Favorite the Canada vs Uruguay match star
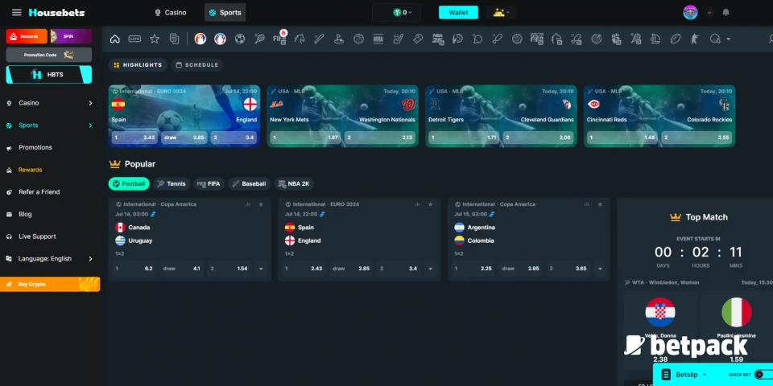Screen dimensions: 773x386 (261, 204)
